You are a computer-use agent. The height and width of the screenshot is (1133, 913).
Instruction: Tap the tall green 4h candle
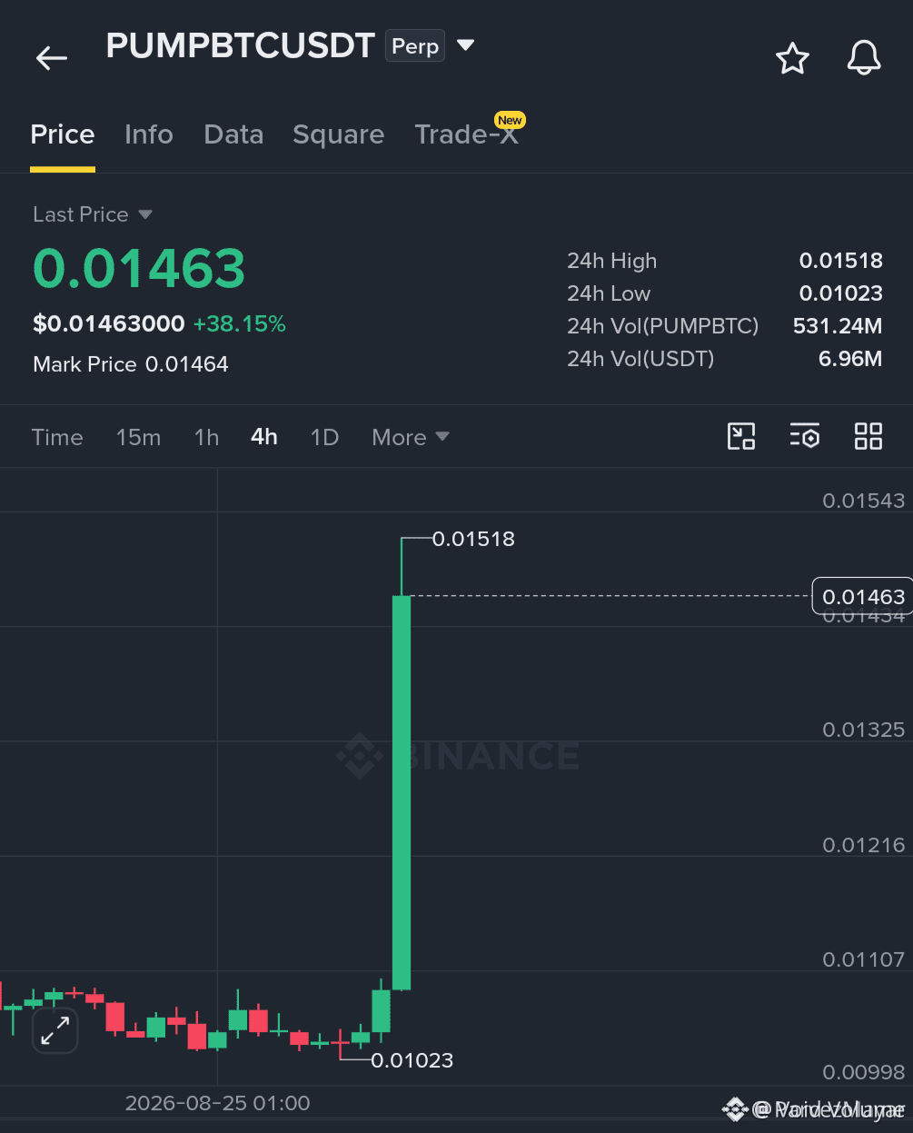tap(402, 792)
